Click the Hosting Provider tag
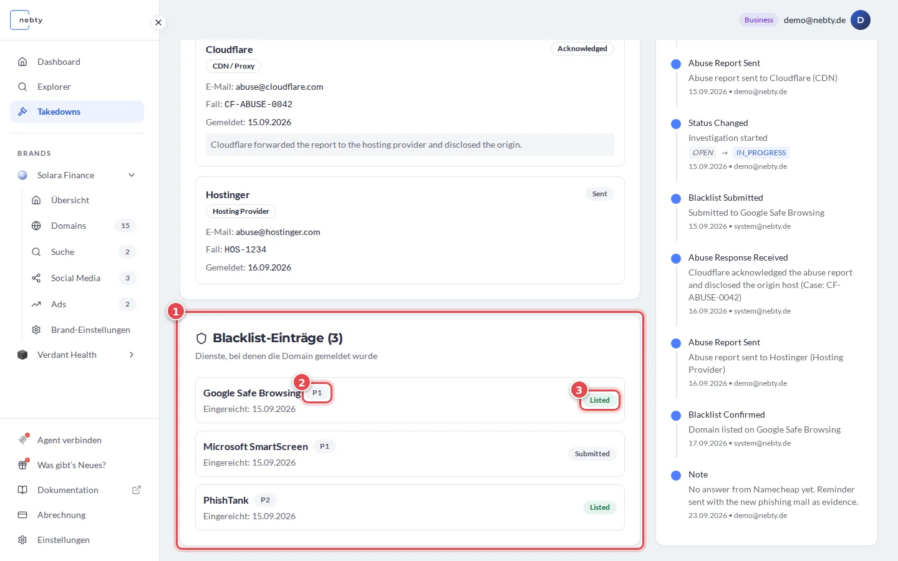 click(x=241, y=211)
